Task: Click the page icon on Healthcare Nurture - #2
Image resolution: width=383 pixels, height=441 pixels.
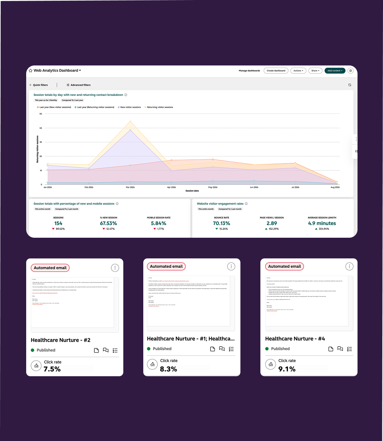Action: click(96, 350)
